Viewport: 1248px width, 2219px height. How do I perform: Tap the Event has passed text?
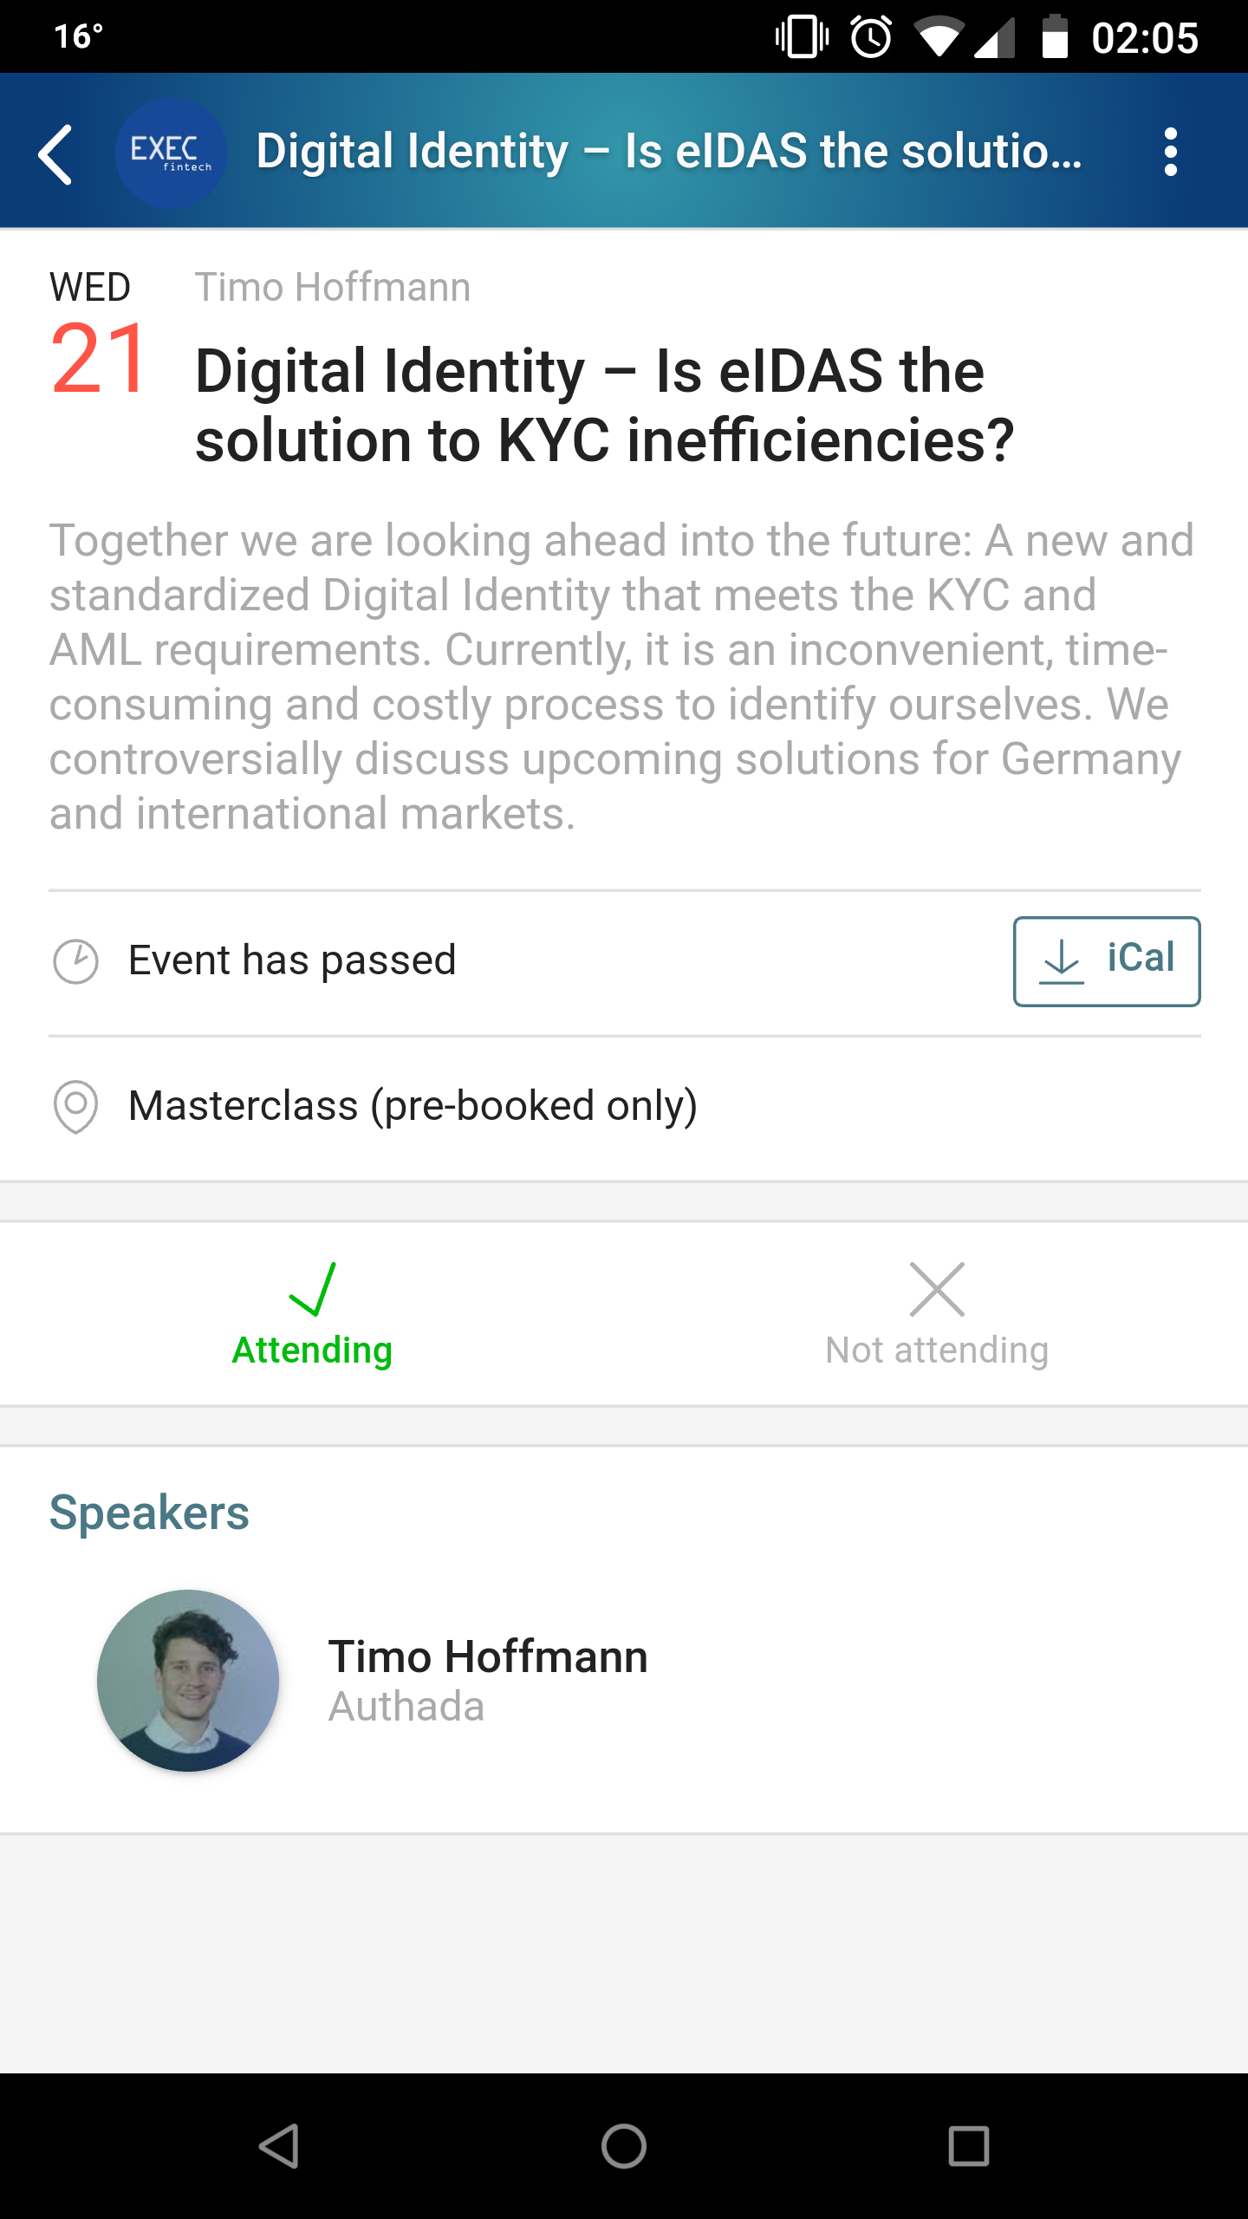pos(292,960)
